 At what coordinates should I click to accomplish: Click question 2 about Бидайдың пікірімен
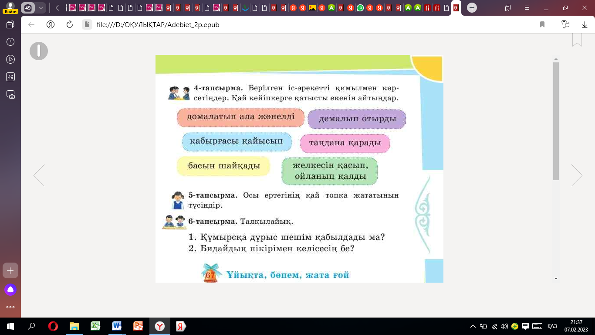tap(271, 249)
